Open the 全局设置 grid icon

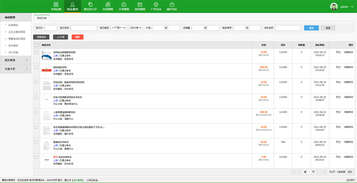click(56, 5)
